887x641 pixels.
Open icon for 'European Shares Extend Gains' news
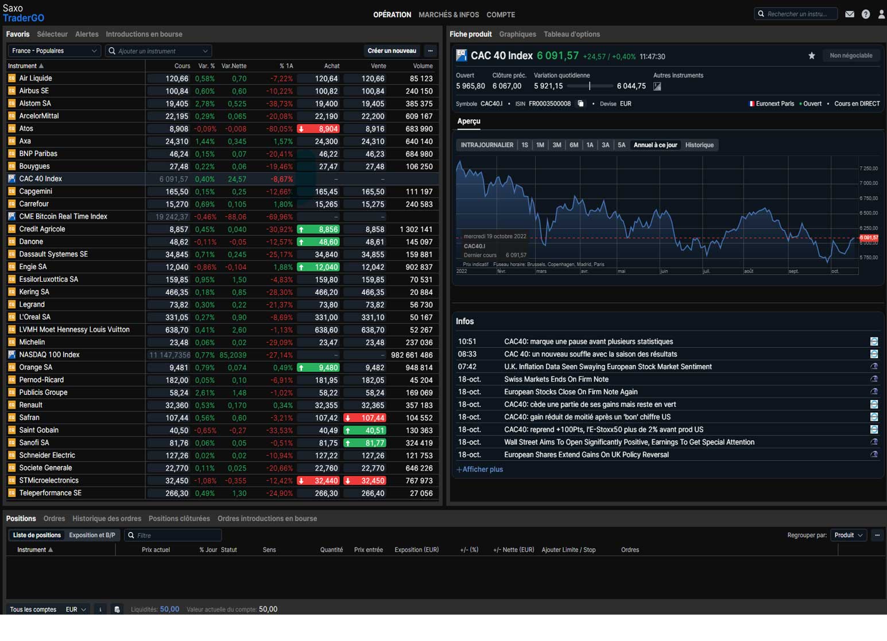coord(874,454)
